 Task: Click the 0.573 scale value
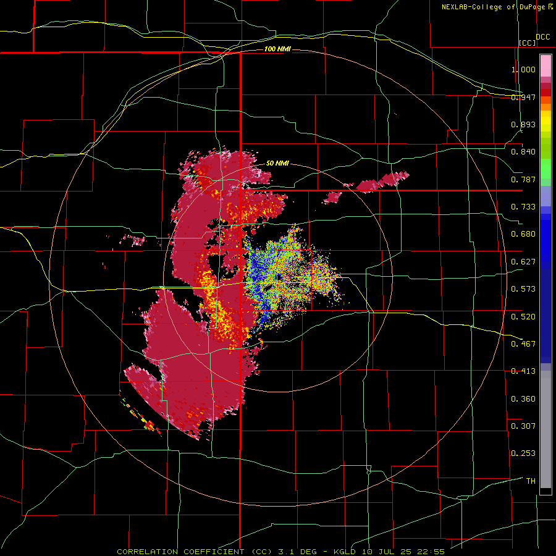tap(523, 289)
